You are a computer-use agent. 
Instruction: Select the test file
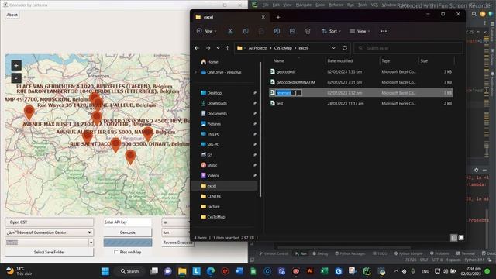tap(360, 103)
